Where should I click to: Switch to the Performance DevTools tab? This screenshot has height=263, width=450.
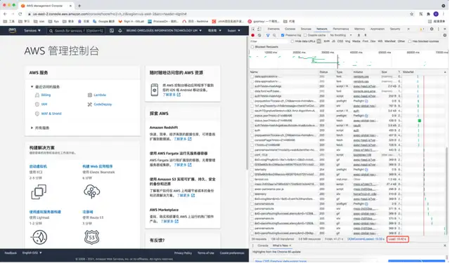(340, 29)
